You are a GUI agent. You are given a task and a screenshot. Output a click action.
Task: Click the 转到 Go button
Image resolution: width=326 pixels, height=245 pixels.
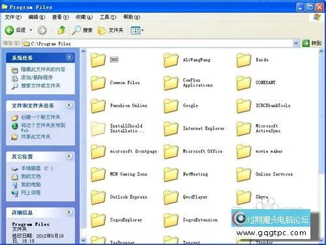(x=312, y=43)
